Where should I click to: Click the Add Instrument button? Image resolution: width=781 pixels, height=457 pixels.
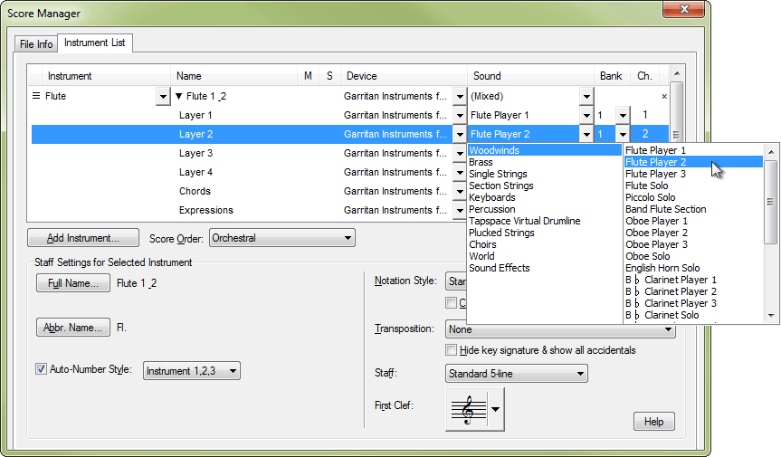pyautogui.click(x=83, y=239)
